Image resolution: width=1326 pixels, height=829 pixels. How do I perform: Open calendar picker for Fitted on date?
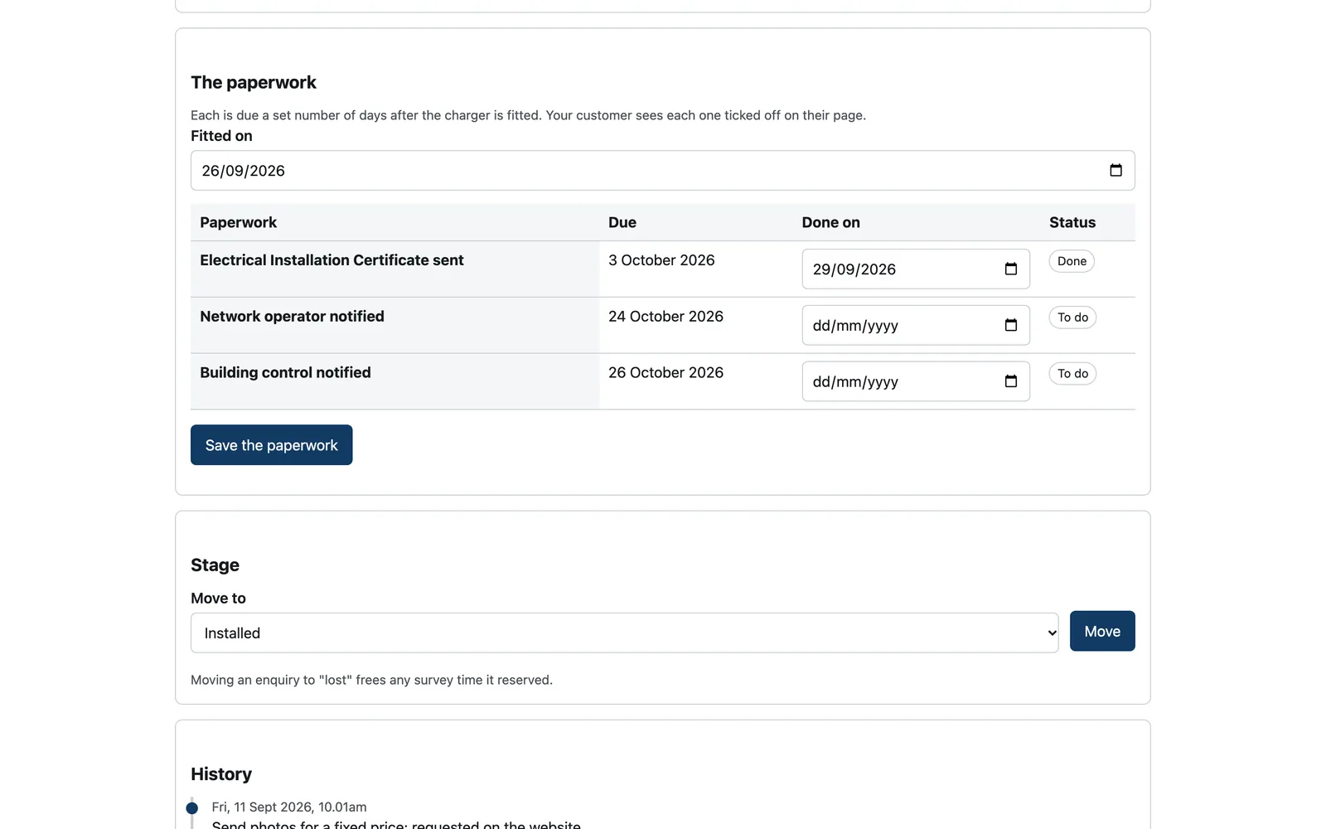[1115, 170]
